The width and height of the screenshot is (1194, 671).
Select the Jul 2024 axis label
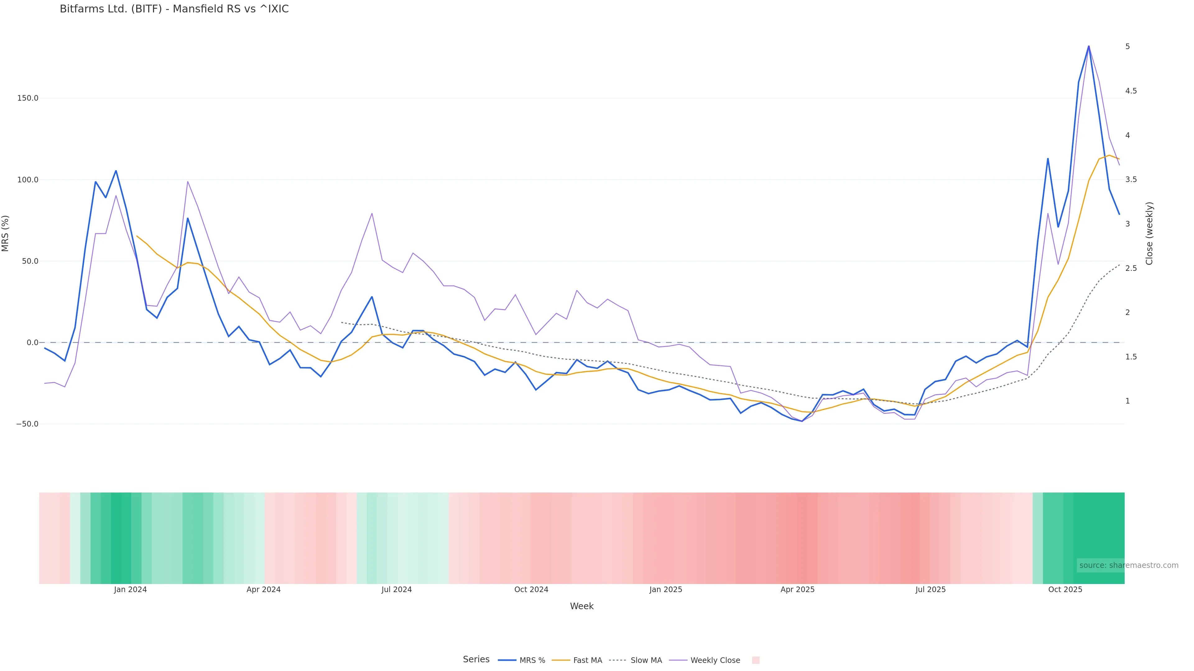click(396, 590)
